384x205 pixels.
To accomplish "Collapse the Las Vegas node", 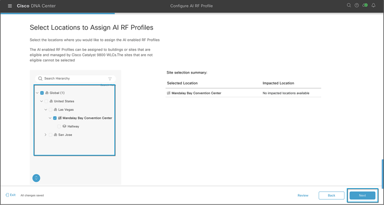I will pyautogui.click(x=46, y=110).
